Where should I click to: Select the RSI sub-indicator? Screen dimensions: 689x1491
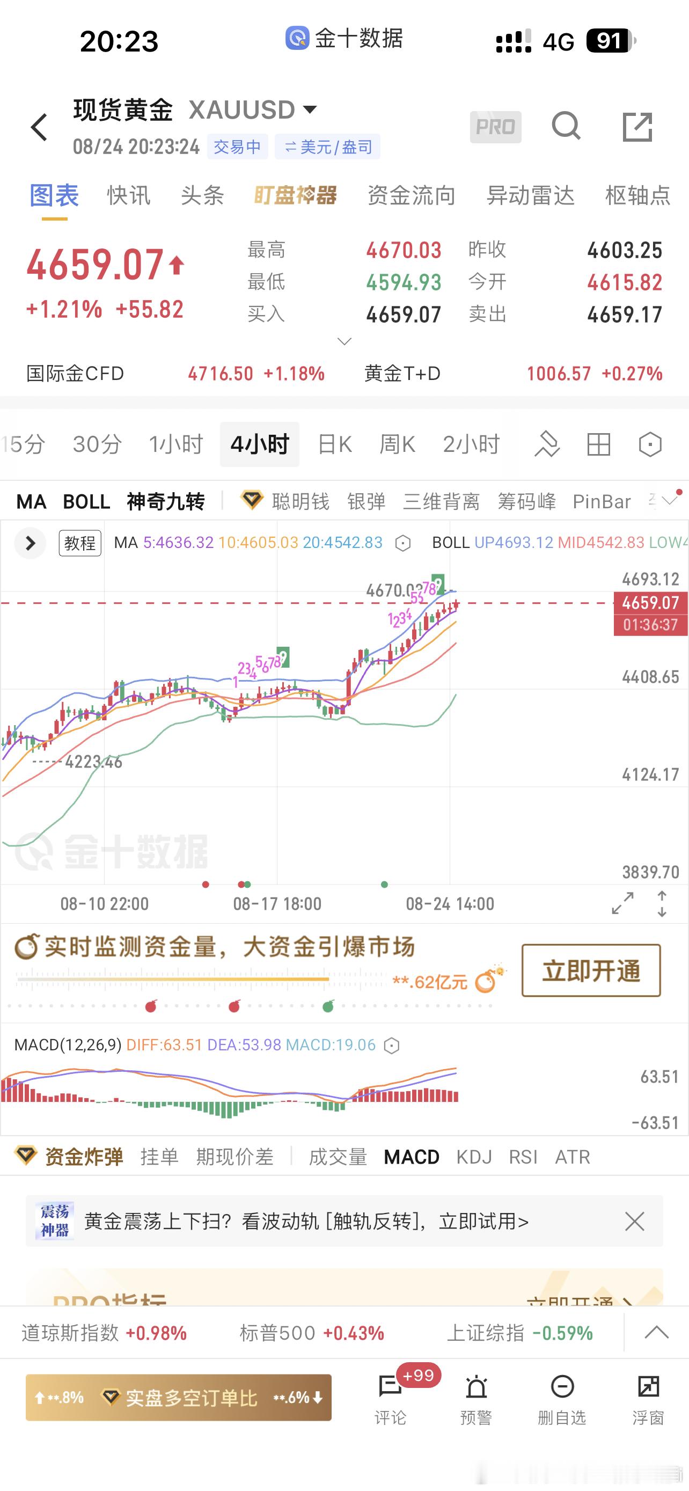point(523,1157)
